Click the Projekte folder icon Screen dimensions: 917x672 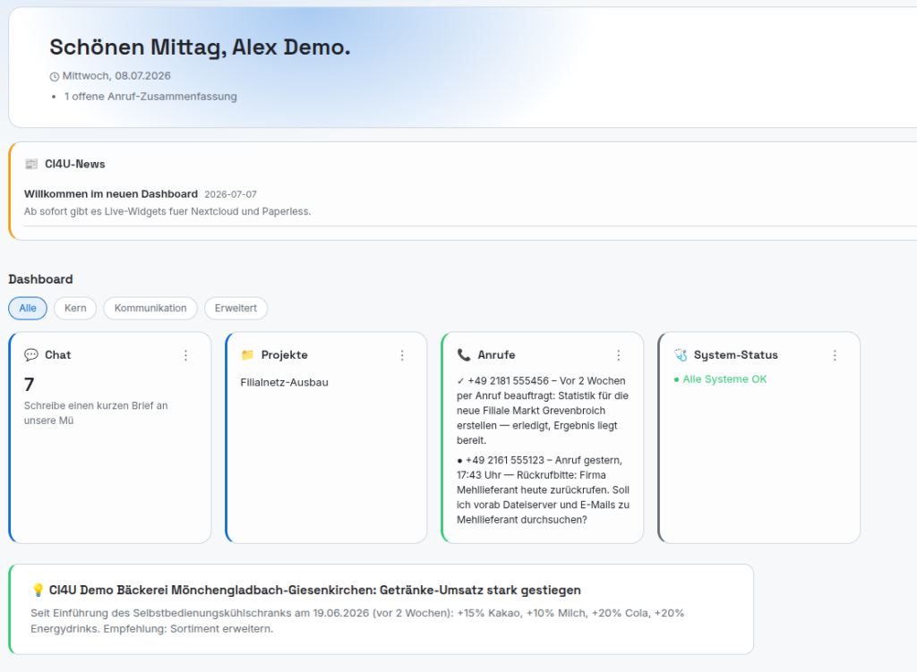click(x=247, y=354)
